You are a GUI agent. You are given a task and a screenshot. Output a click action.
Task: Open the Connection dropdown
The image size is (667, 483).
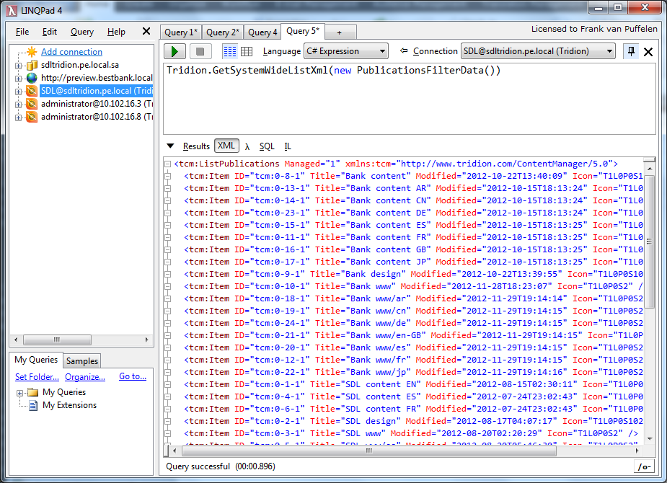(538, 51)
